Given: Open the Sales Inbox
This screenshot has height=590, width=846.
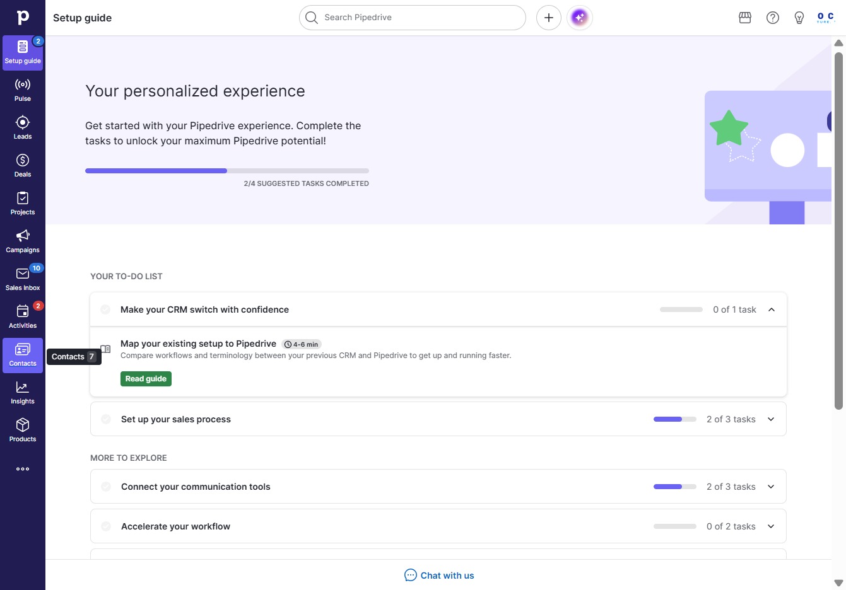Looking at the screenshot, I should (x=23, y=279).
